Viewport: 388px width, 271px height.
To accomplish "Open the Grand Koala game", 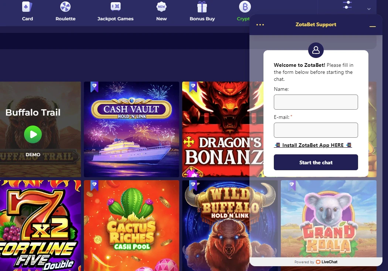I will pyautogui.click(x=329, y=219).
